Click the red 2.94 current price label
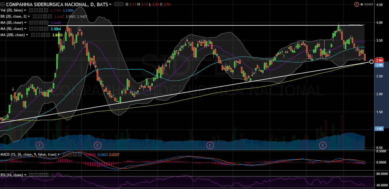Screen dimensions: 389x189 [379, 60]
